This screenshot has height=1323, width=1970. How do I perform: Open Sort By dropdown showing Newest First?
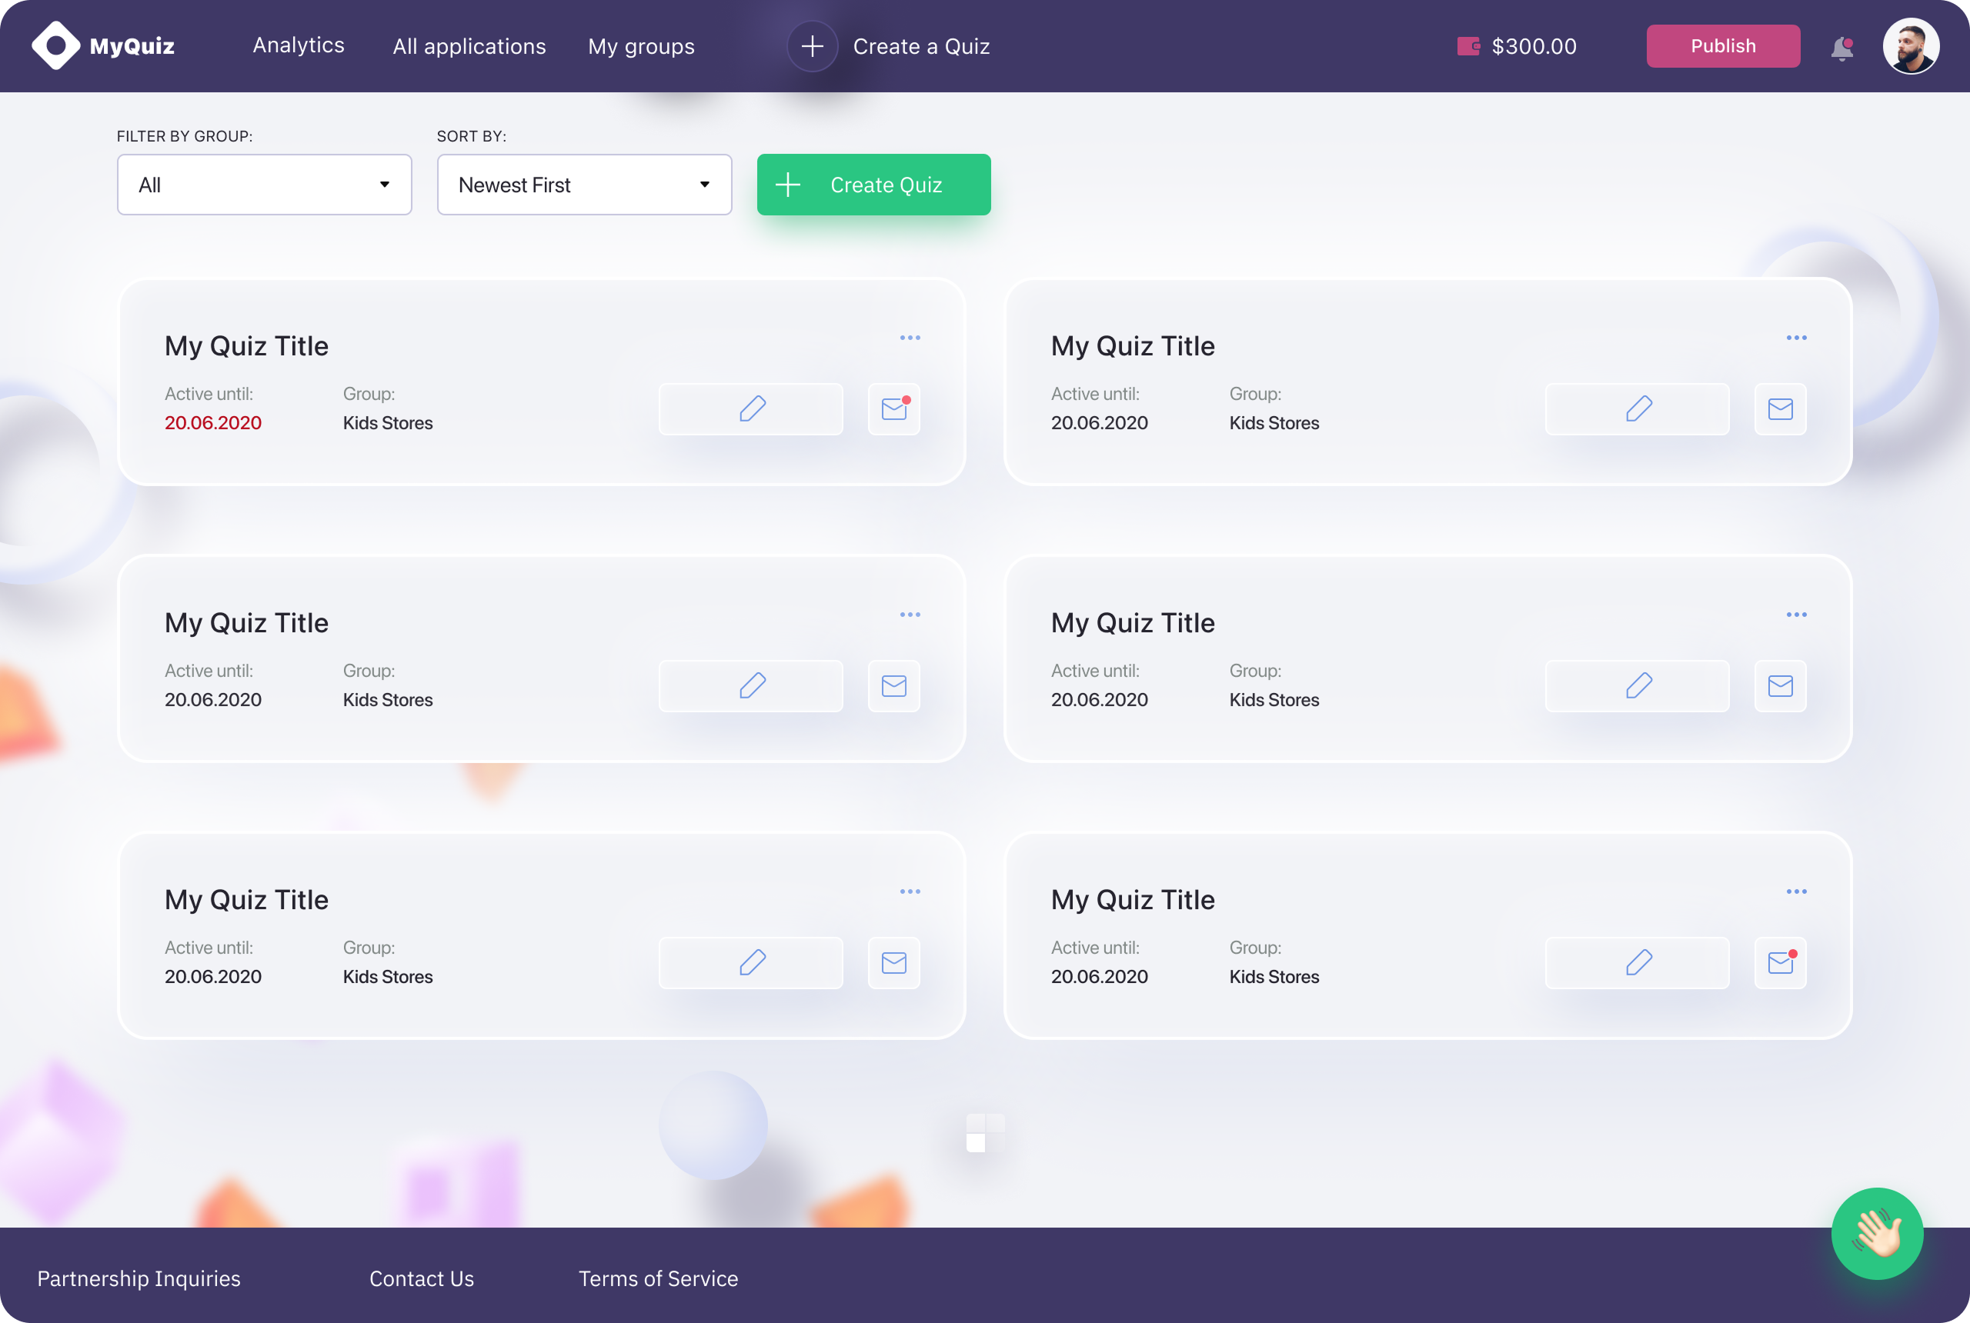point(584,185)
